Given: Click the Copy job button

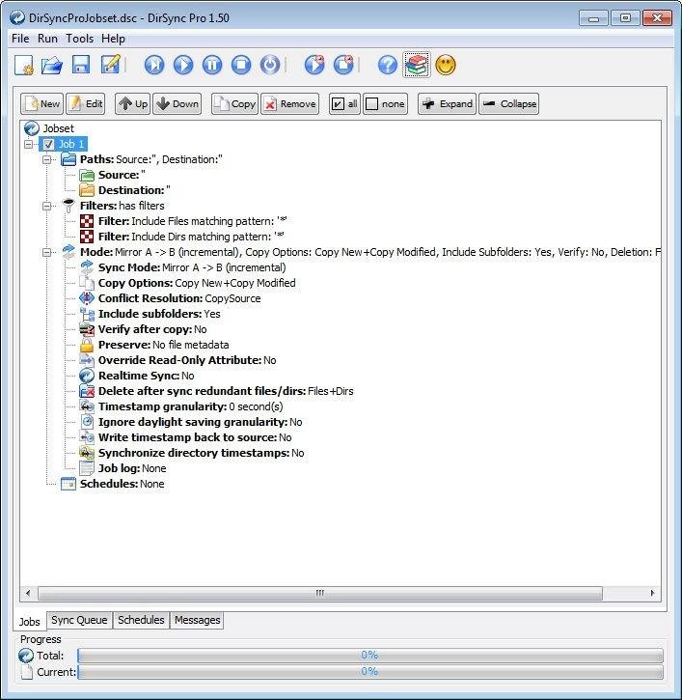Looking at the screenshot, I should [x=234, y=104].
